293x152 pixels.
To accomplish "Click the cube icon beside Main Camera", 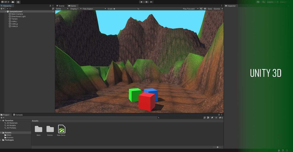I will [x=10, y=14].
